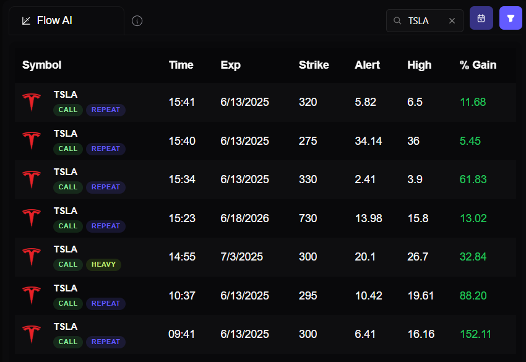Select alert price 34.14

(368, 141)
